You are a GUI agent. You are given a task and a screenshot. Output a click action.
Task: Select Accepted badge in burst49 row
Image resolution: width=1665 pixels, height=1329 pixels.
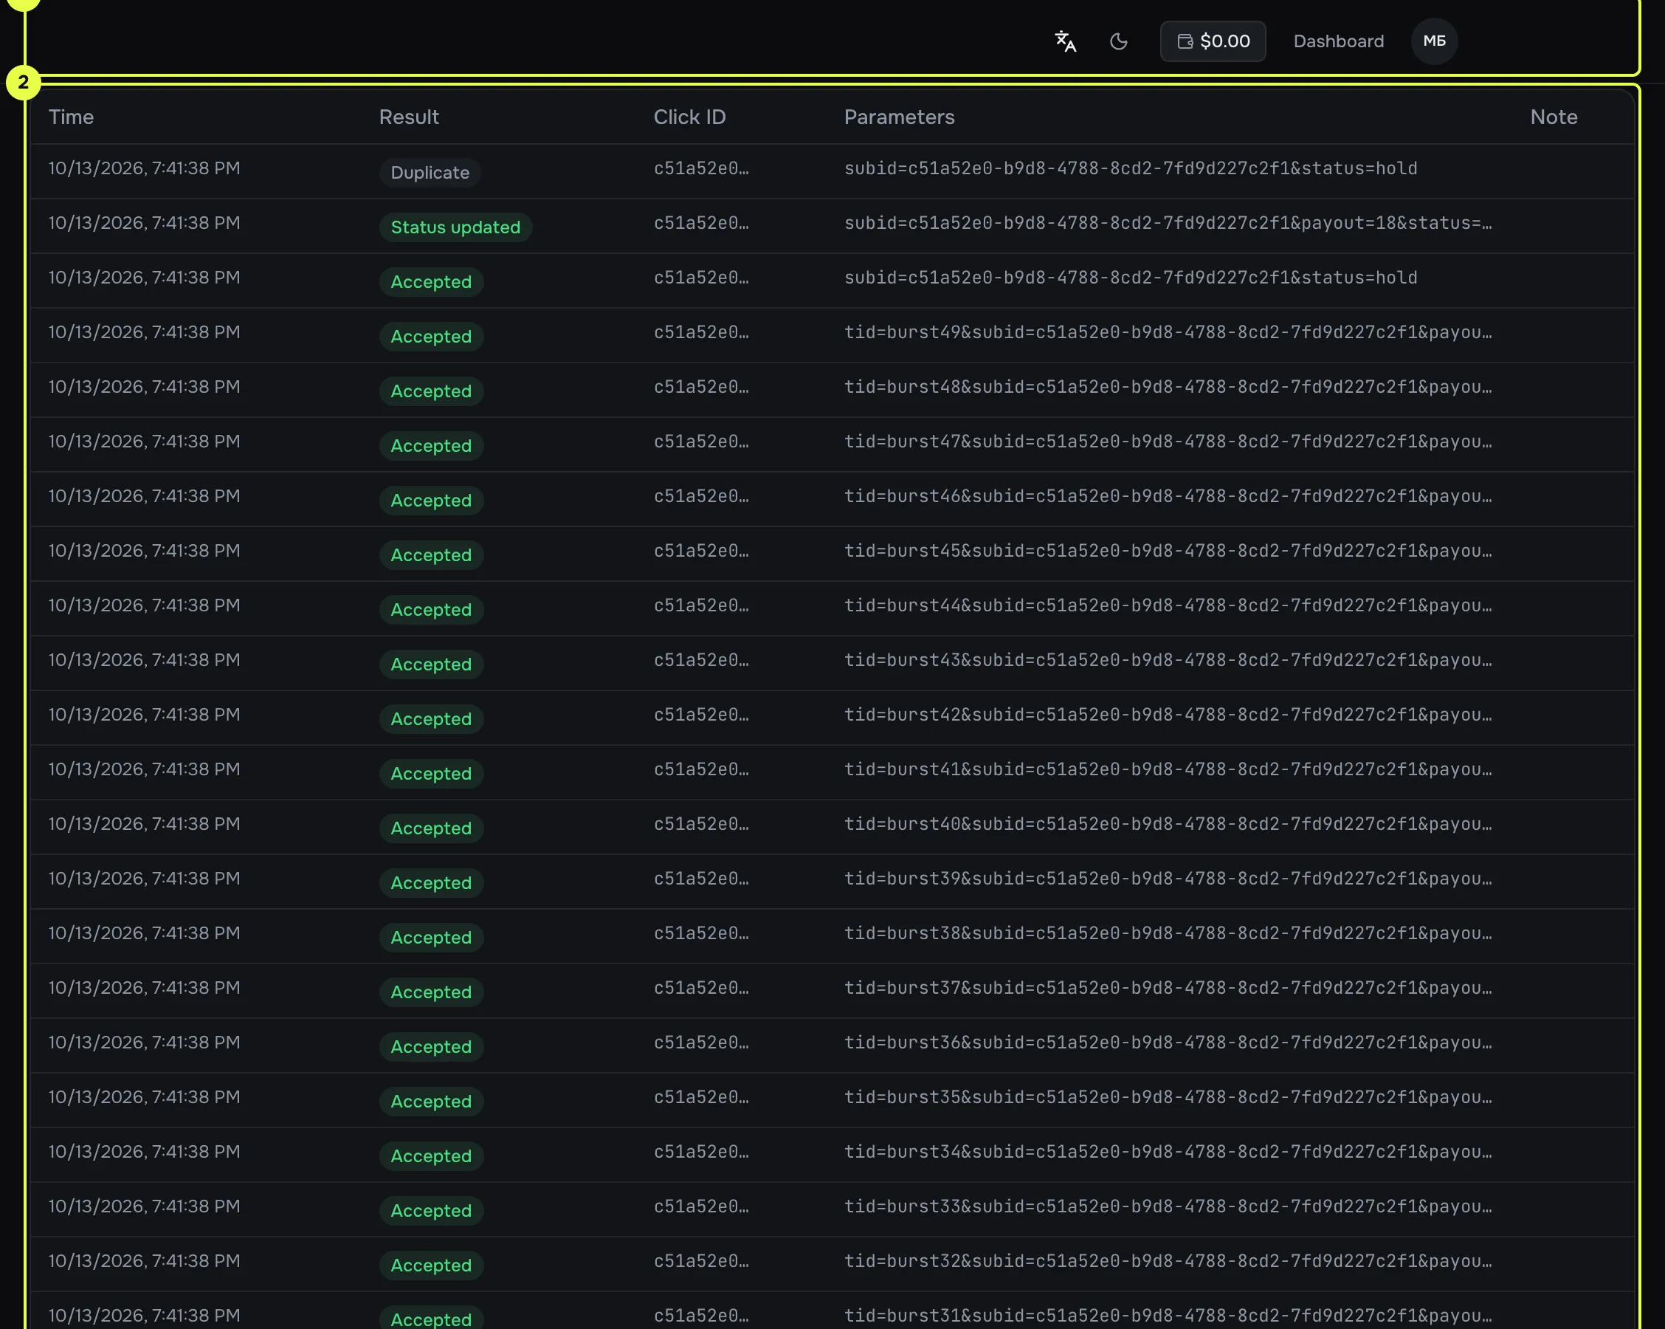click(431, 336)
